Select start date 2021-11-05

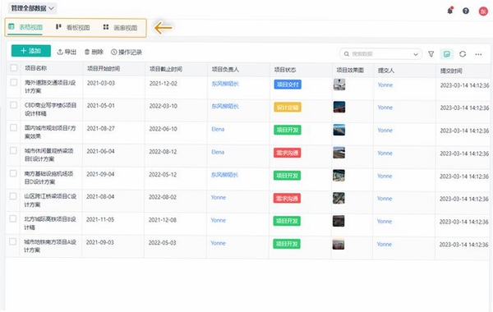click(100, 219)
